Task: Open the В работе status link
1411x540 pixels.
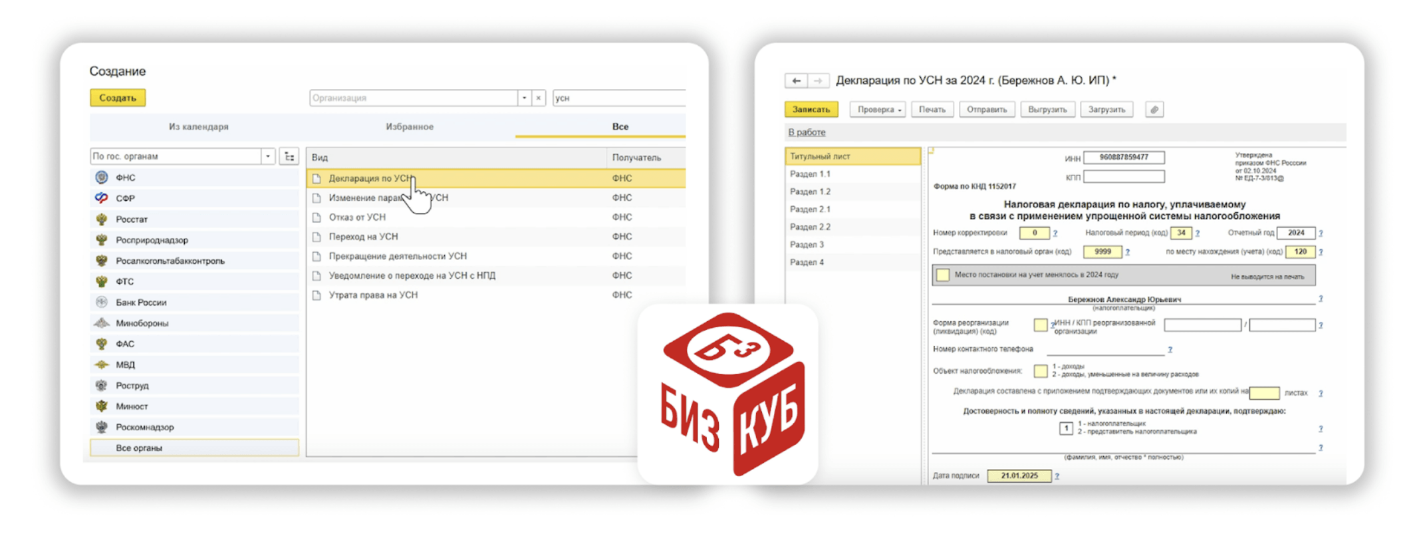Action: 807,132
